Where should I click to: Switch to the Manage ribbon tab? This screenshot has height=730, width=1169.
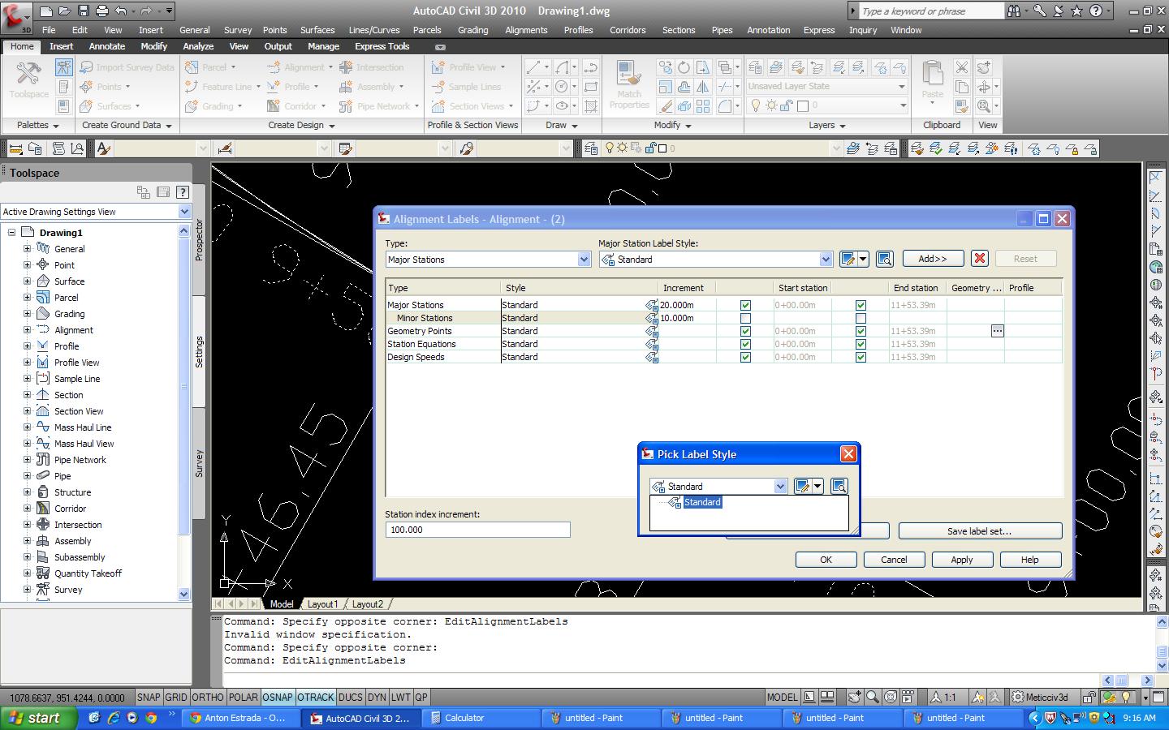pos(323,46)
